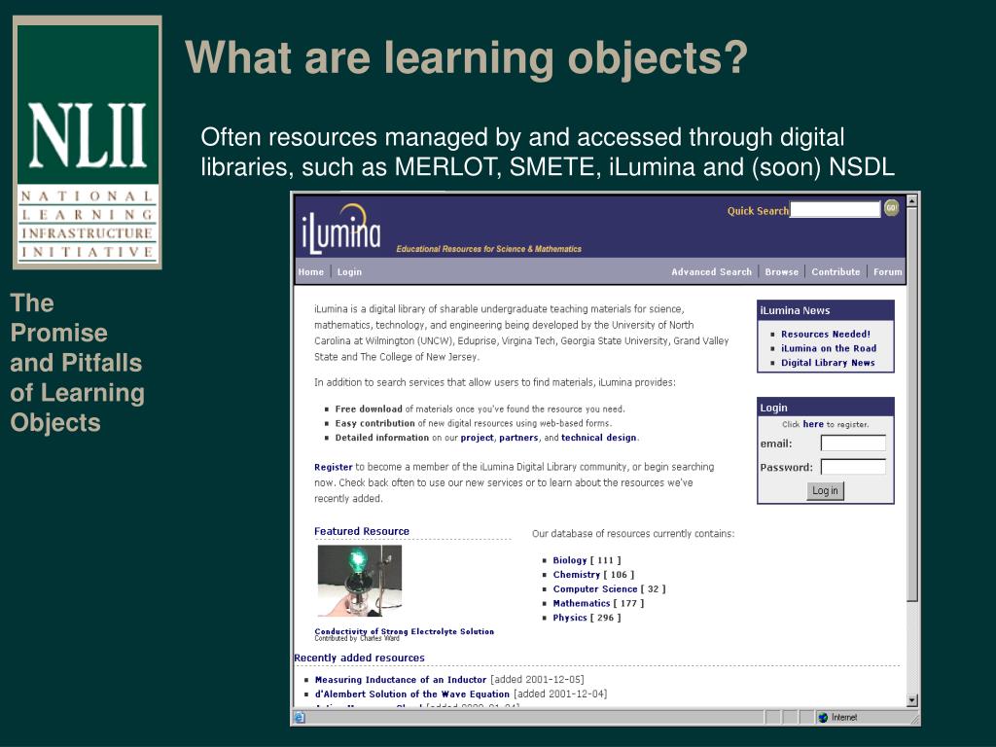Focus the Quick Search input field
The image size is (996, 747).
pos(835,209)
